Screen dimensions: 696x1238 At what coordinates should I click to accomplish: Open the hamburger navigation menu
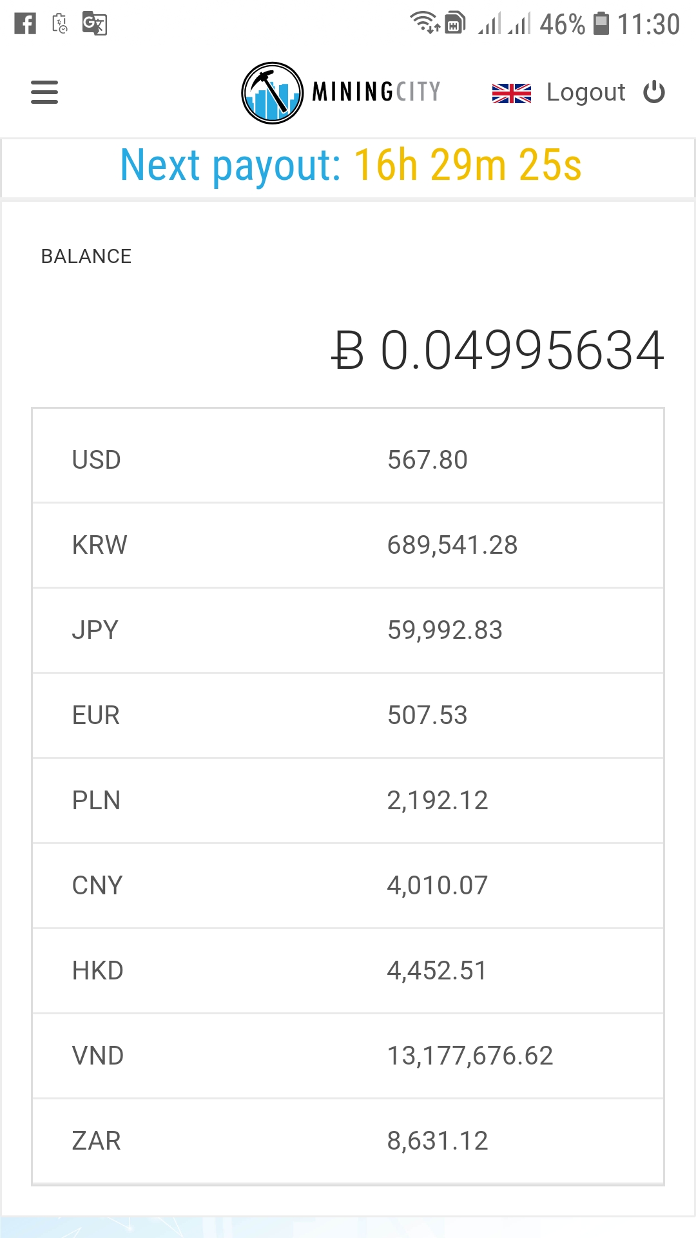(x=44, y=92)
